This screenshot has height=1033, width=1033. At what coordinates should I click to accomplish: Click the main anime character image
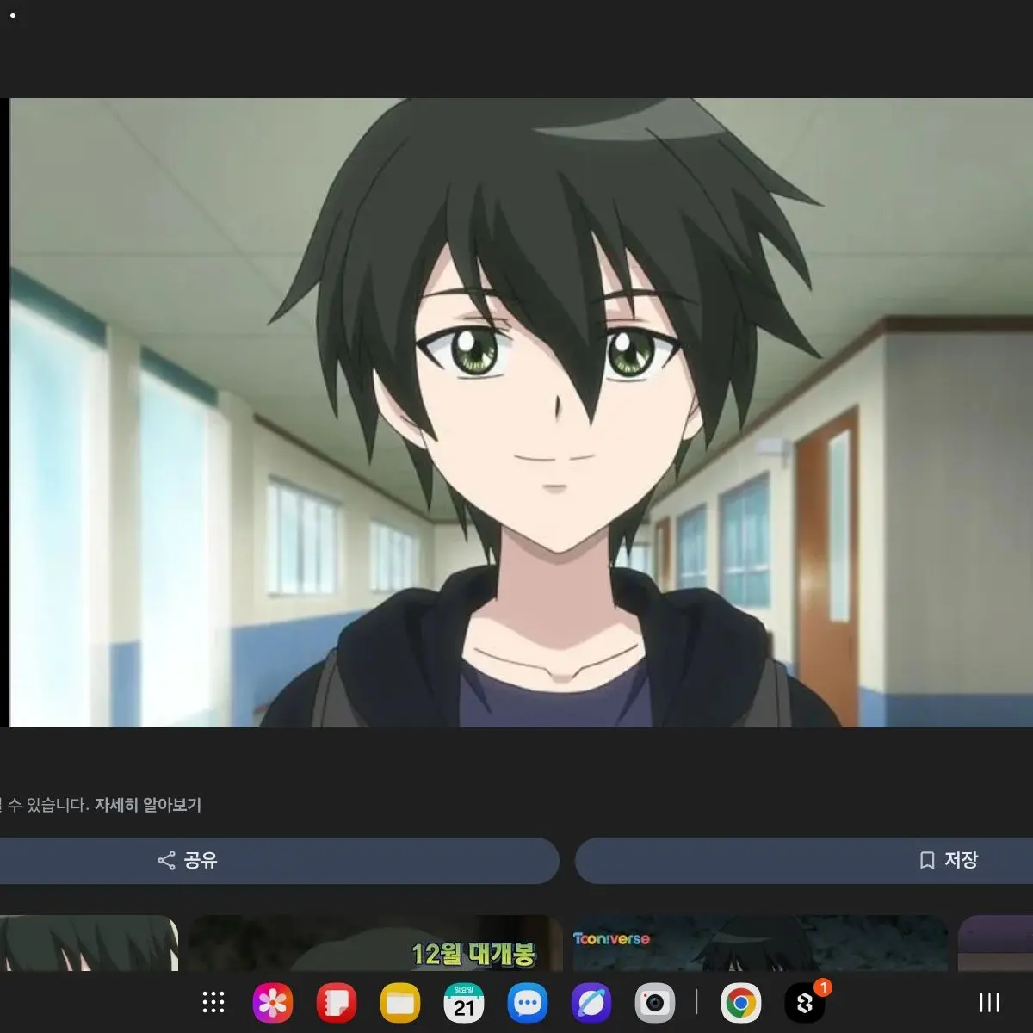[x=521, y=412]
